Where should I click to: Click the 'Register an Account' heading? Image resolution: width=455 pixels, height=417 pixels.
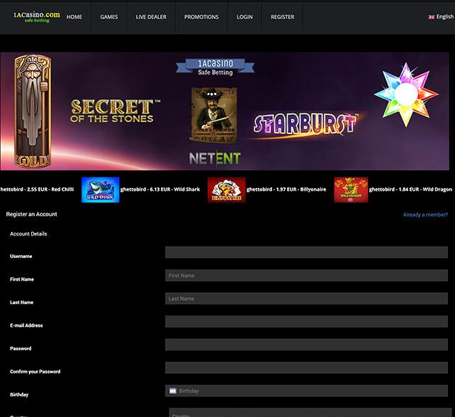[x=32, y=214]
